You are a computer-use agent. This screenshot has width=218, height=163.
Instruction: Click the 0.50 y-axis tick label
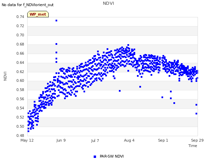(20, 126)
